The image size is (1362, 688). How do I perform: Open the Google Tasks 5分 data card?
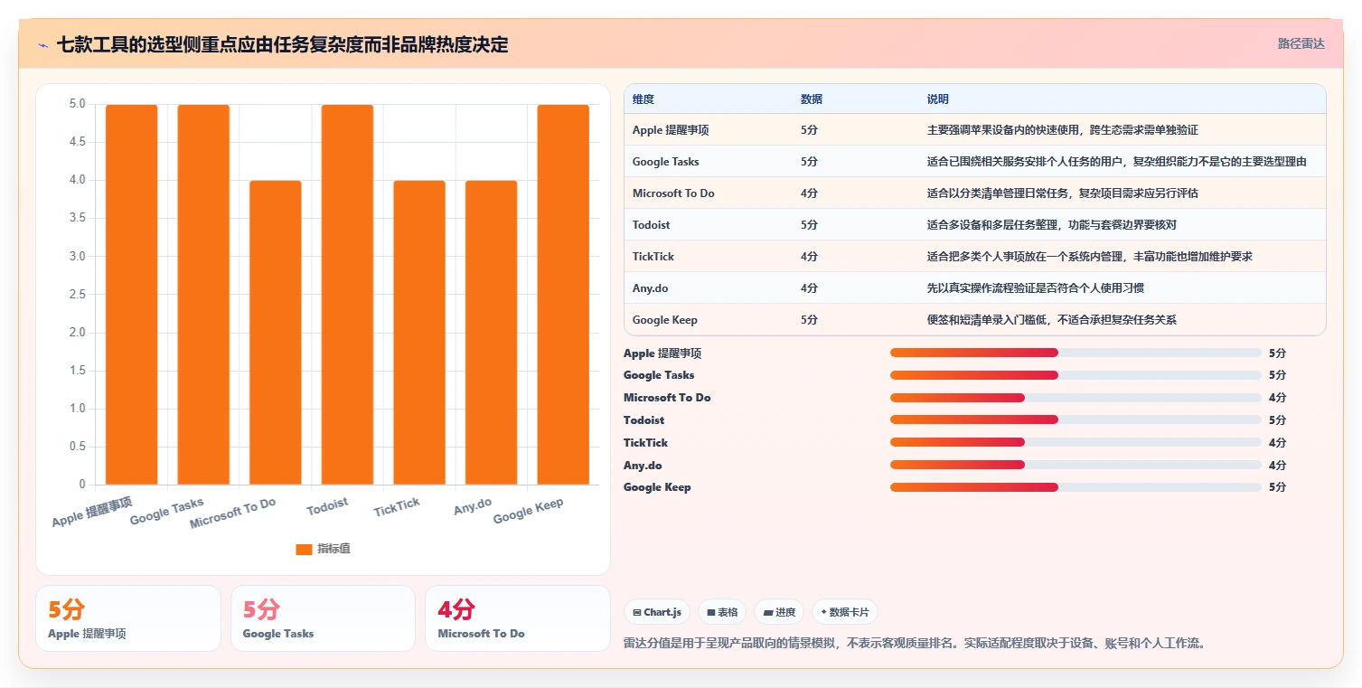coord(323,618)
